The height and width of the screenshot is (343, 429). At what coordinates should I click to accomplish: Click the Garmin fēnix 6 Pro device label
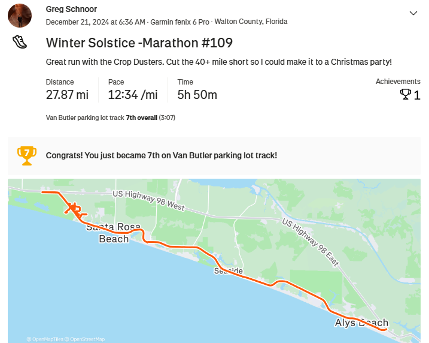pos(180,22)
